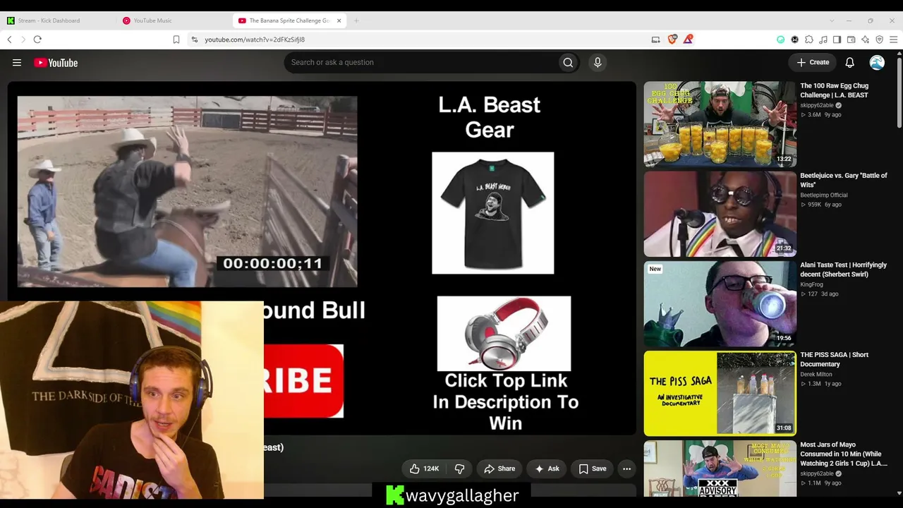Viewport: 903px width, 508px height.
Task: Click the green circular extension icon
Action: (x=781, y=40)
